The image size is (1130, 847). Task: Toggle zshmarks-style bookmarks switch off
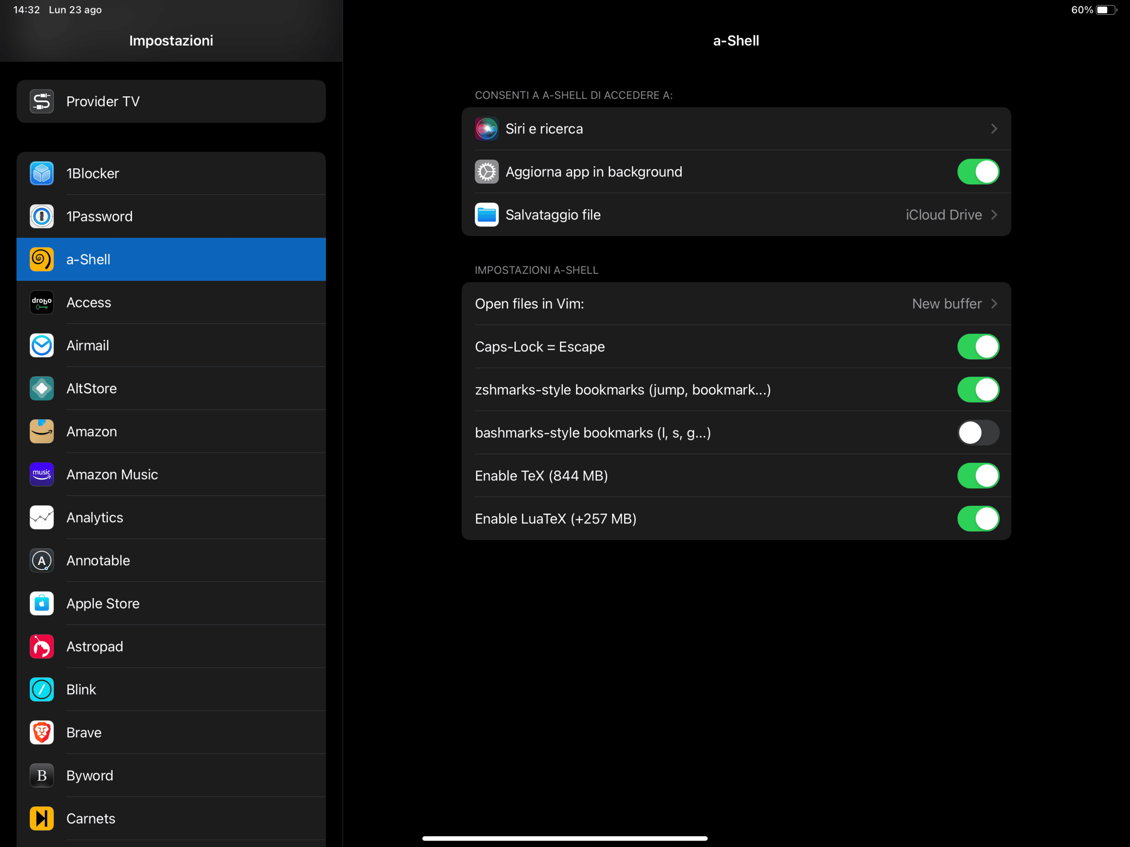tap(978, 389)
